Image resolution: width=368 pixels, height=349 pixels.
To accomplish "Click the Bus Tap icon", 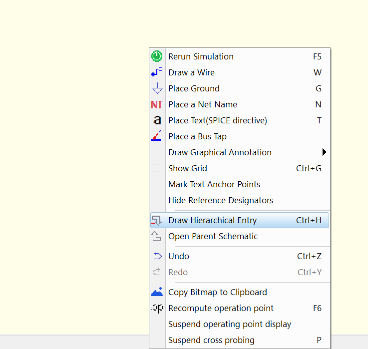I will pyautogui.click(x=157, y=136).
